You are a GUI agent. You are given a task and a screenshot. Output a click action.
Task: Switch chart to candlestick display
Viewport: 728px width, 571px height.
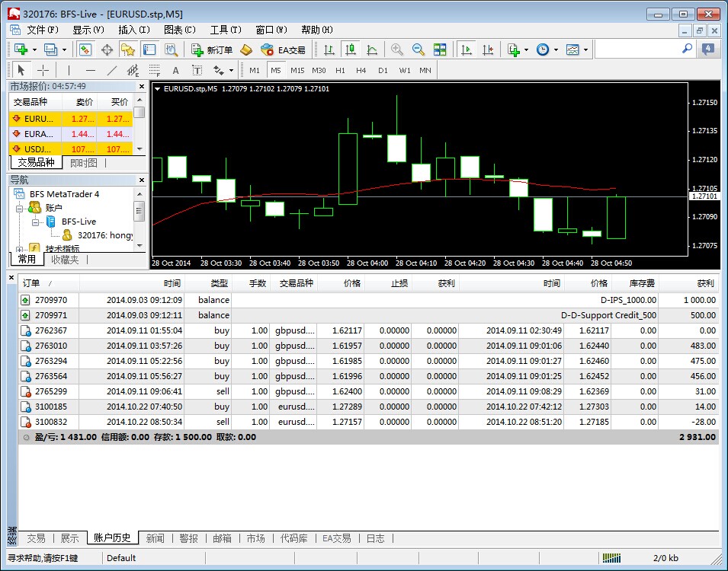tap(351, 49)
